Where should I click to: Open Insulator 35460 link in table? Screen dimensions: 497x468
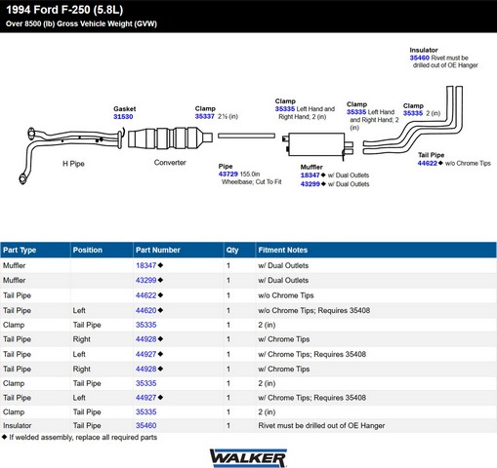tap(145, 425)
